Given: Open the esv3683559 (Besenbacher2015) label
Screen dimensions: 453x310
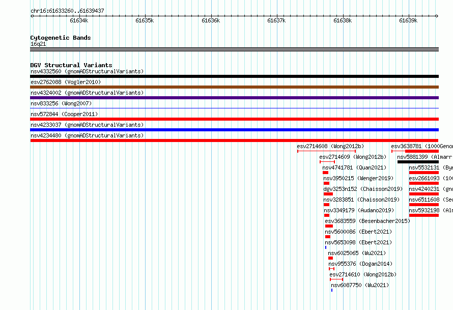Looking at the screenshot, I should coord(367,221).
